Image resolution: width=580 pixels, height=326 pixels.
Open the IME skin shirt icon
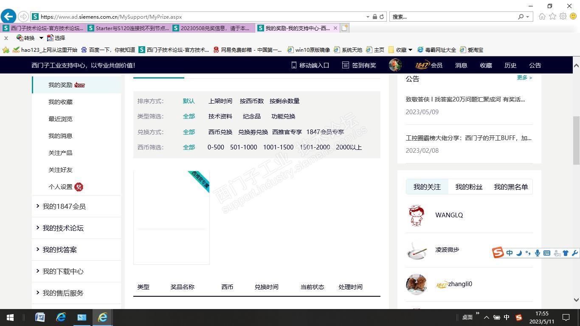point(566,253)
